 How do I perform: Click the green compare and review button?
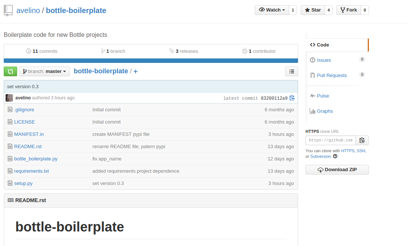(x=10, y=71)
